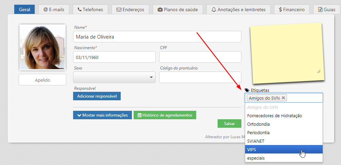Remove the Amigos do SVN tag
Screen dimensions: 341x165
pyautogui.click(x=283, y=98)
